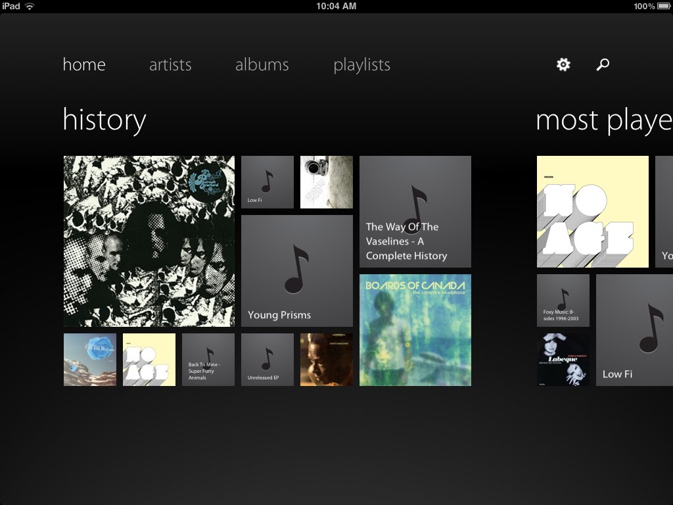
Task: Open the Young Prisms tile
Action: pos(297,271)
